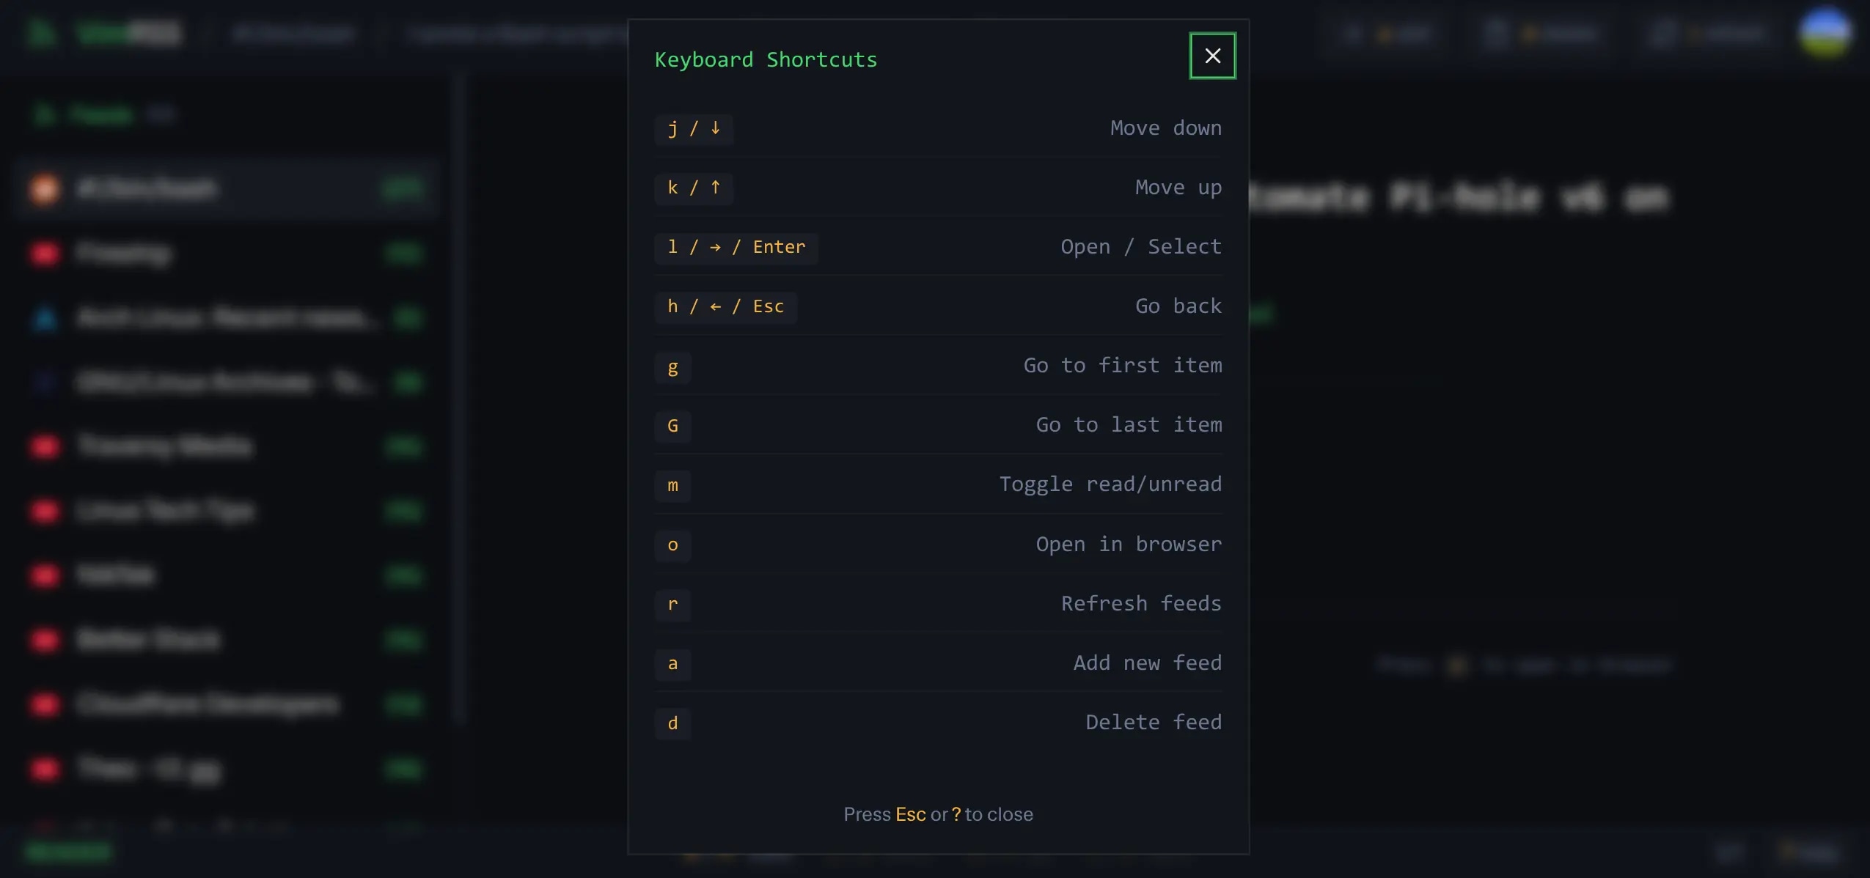Click the "o" Open in browser key badge
This screenshot has width=1870, height=878.
[672, 545]
